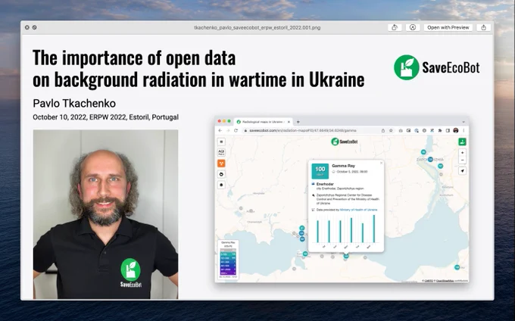This screenshot has height=321, width=515.
Task: Open Markup tools for the image
Action: click(413, 27)
